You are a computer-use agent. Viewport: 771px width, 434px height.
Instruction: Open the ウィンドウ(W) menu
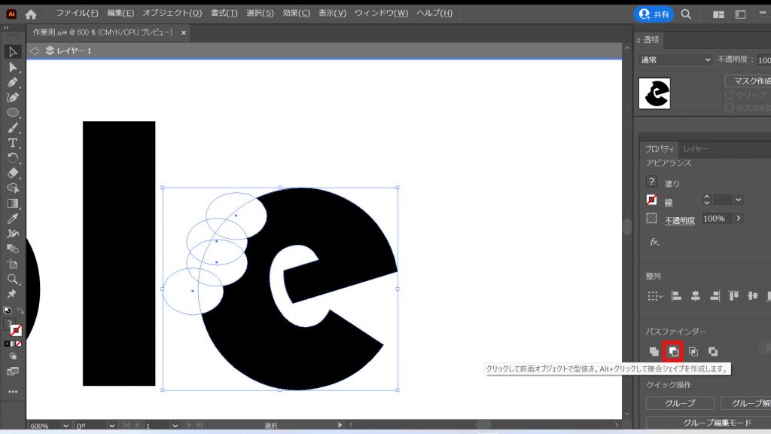(x=381, y=14)
